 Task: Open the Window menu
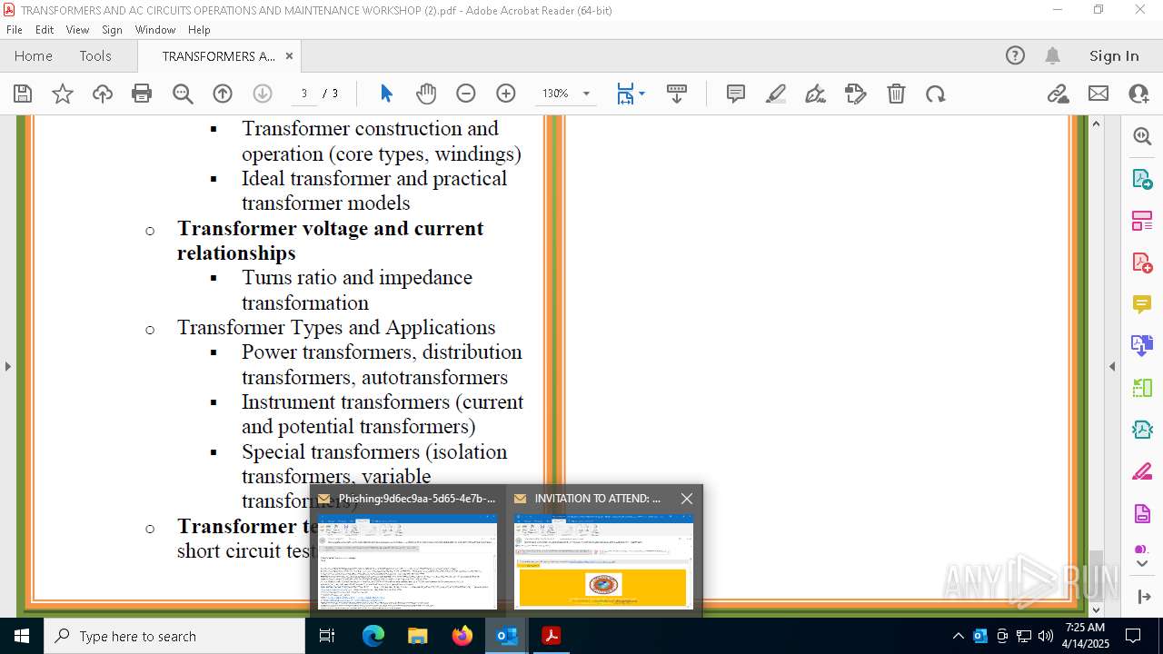(x=155, y=30)
